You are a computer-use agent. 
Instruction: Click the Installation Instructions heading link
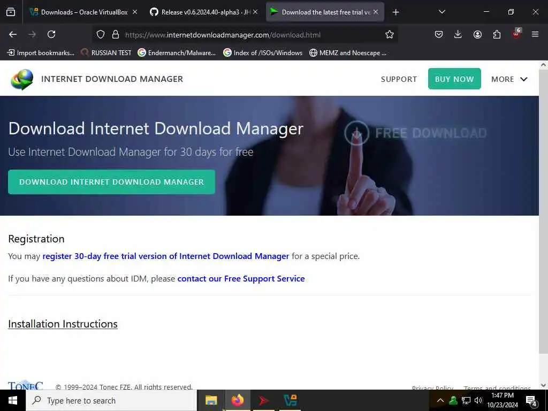[63, 324]
